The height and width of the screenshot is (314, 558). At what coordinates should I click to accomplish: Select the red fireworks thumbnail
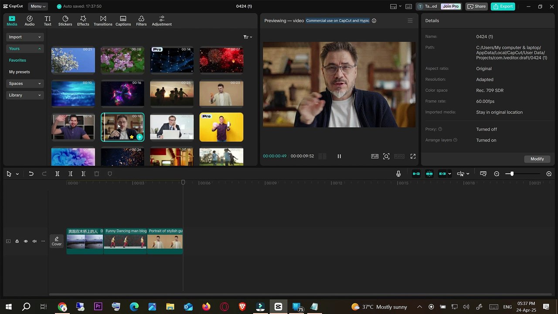tap(221, 60)
